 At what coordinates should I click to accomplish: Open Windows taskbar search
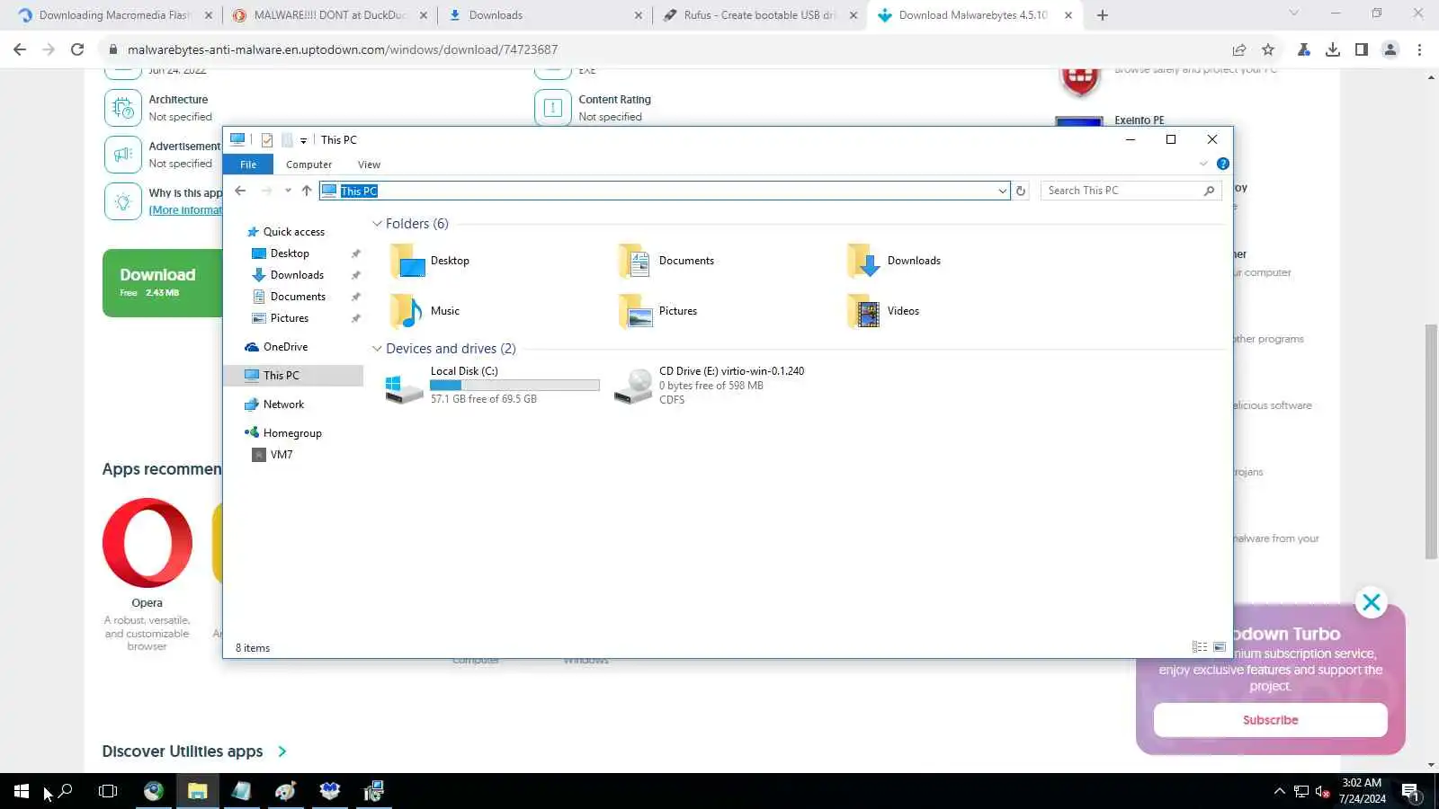coord(65,791)
